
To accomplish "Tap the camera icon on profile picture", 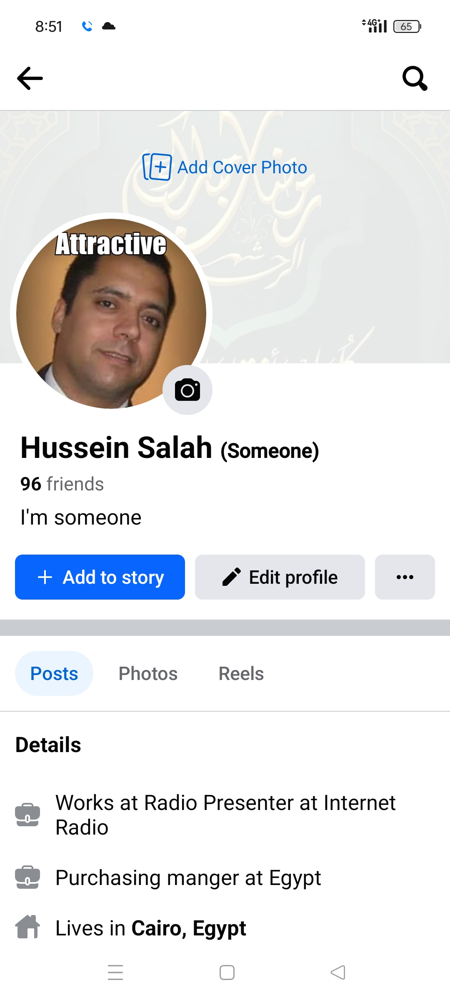I will point(187,390).
